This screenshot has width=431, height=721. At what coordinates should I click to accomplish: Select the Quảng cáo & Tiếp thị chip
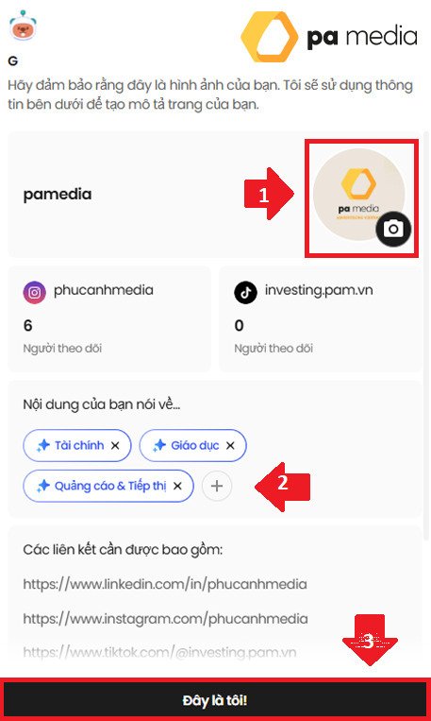(x=108, y=486)
